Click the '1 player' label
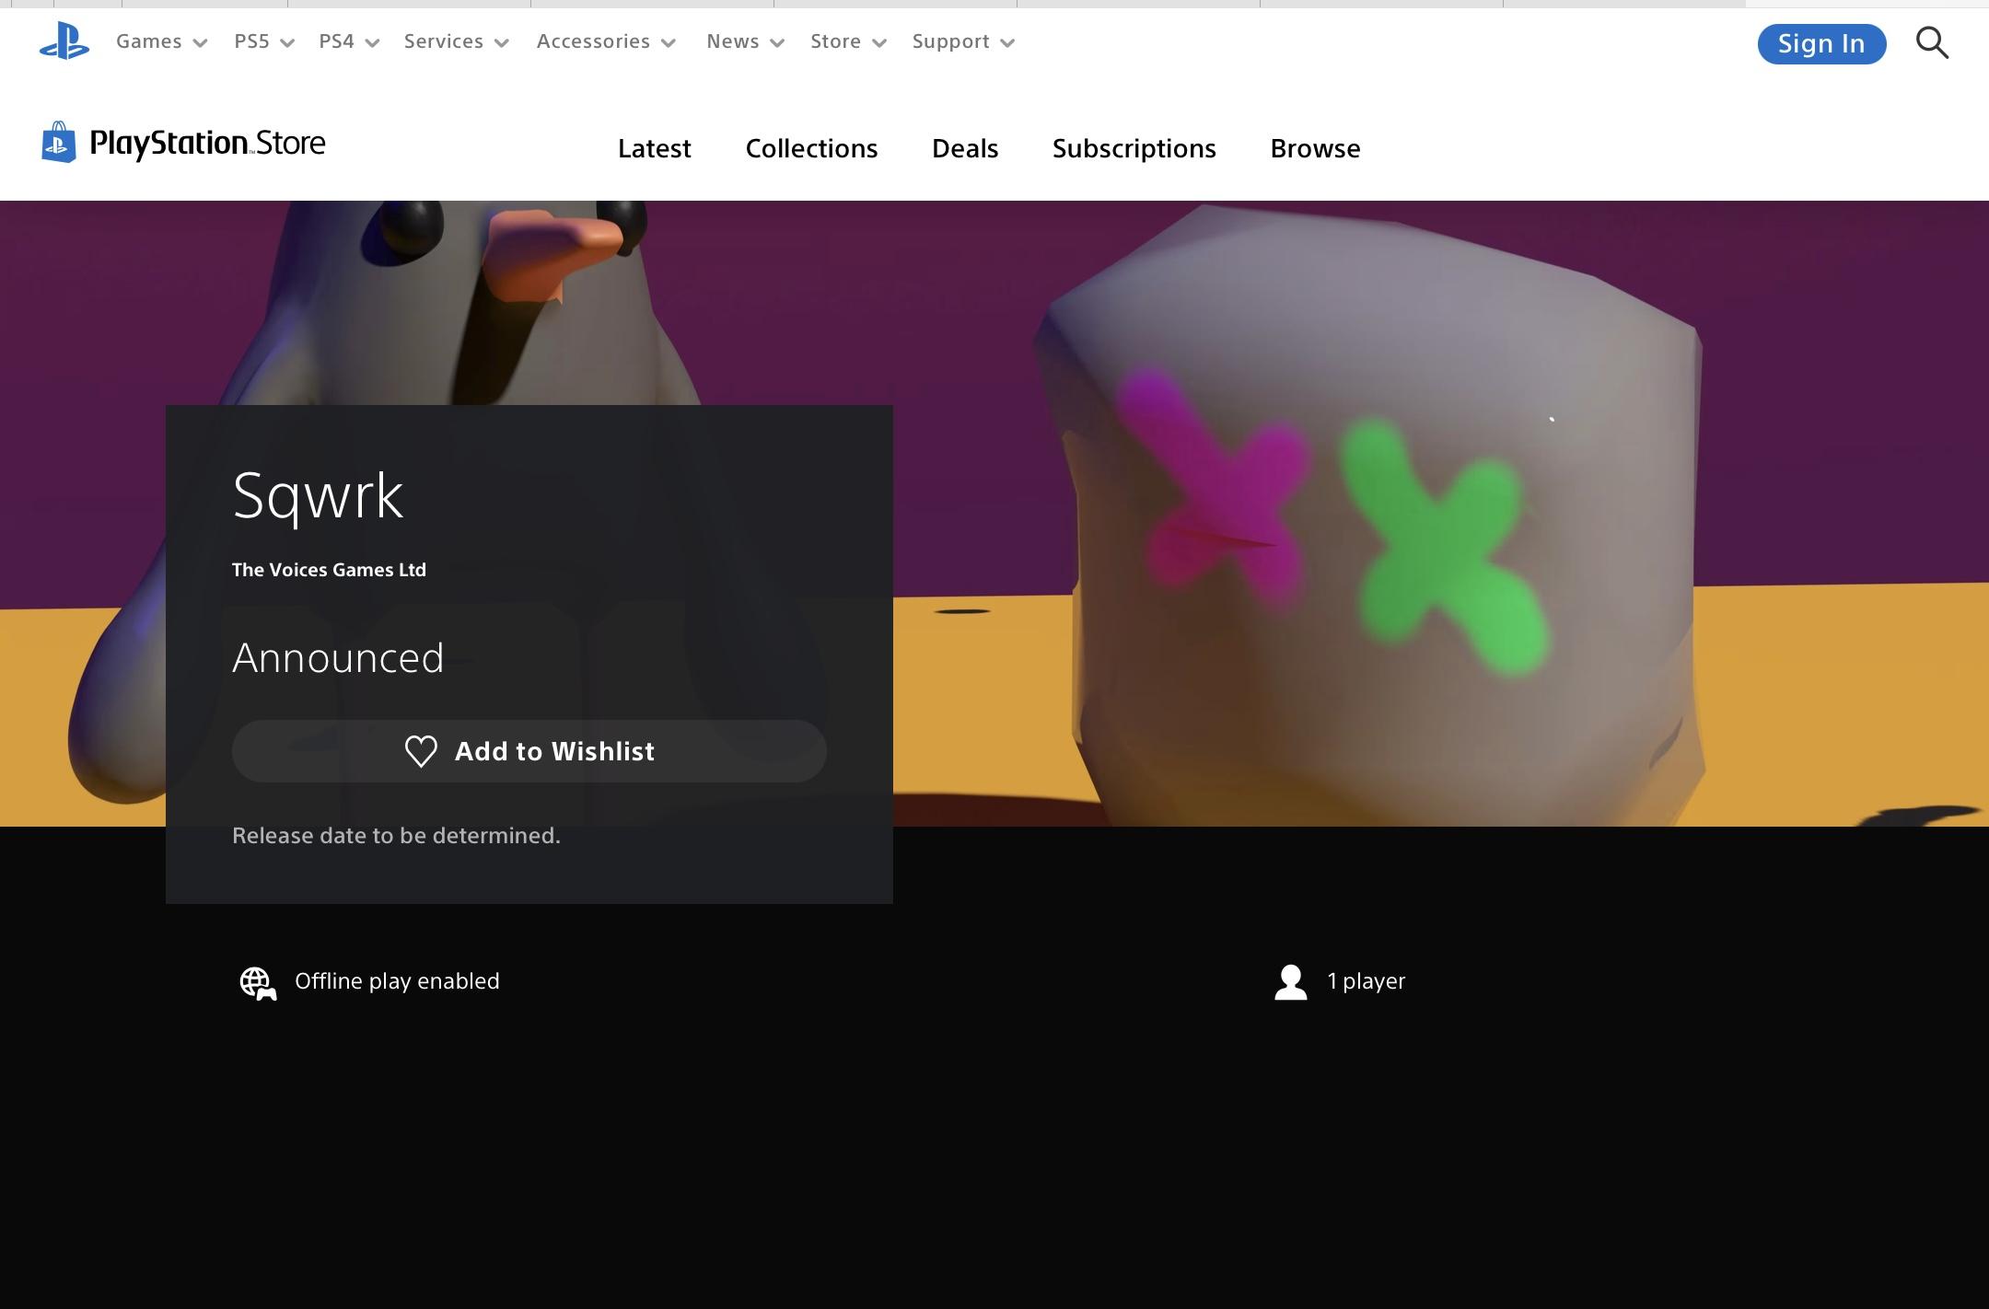1989x1309 pixels. (x=1367, y=981)
